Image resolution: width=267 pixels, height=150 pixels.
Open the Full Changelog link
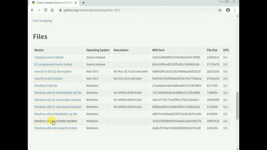coord(43,21)
